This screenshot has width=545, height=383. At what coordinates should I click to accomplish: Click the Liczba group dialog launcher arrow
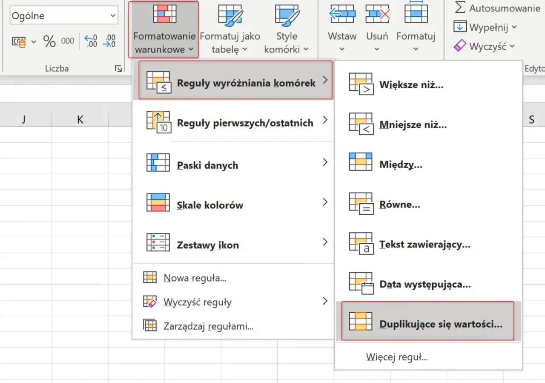pyautogui.click(x=118, y=68)
